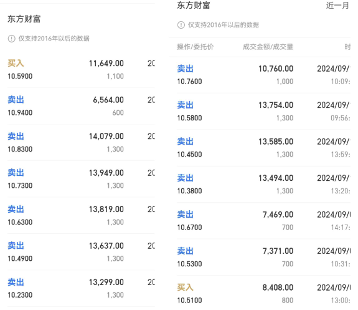Viewport: 358px width, 310px height.
Task: Click the amount 8,408.00
Action: 278,288
